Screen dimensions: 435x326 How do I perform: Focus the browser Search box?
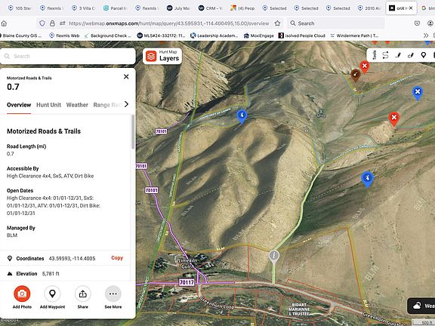click(335, 23)
